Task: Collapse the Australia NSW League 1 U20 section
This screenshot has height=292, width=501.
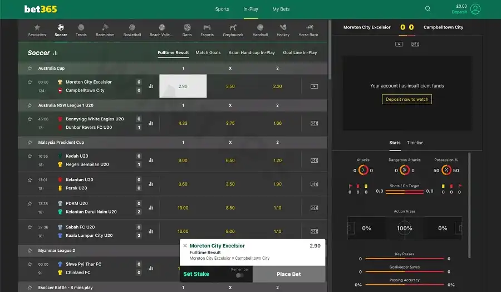Action: [x=67, y=105]
